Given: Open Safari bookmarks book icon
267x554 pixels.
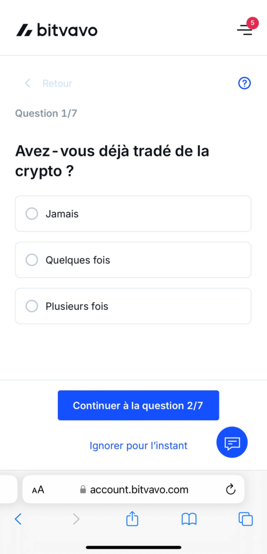Looking at the screenshot, I should click(189, 519).
